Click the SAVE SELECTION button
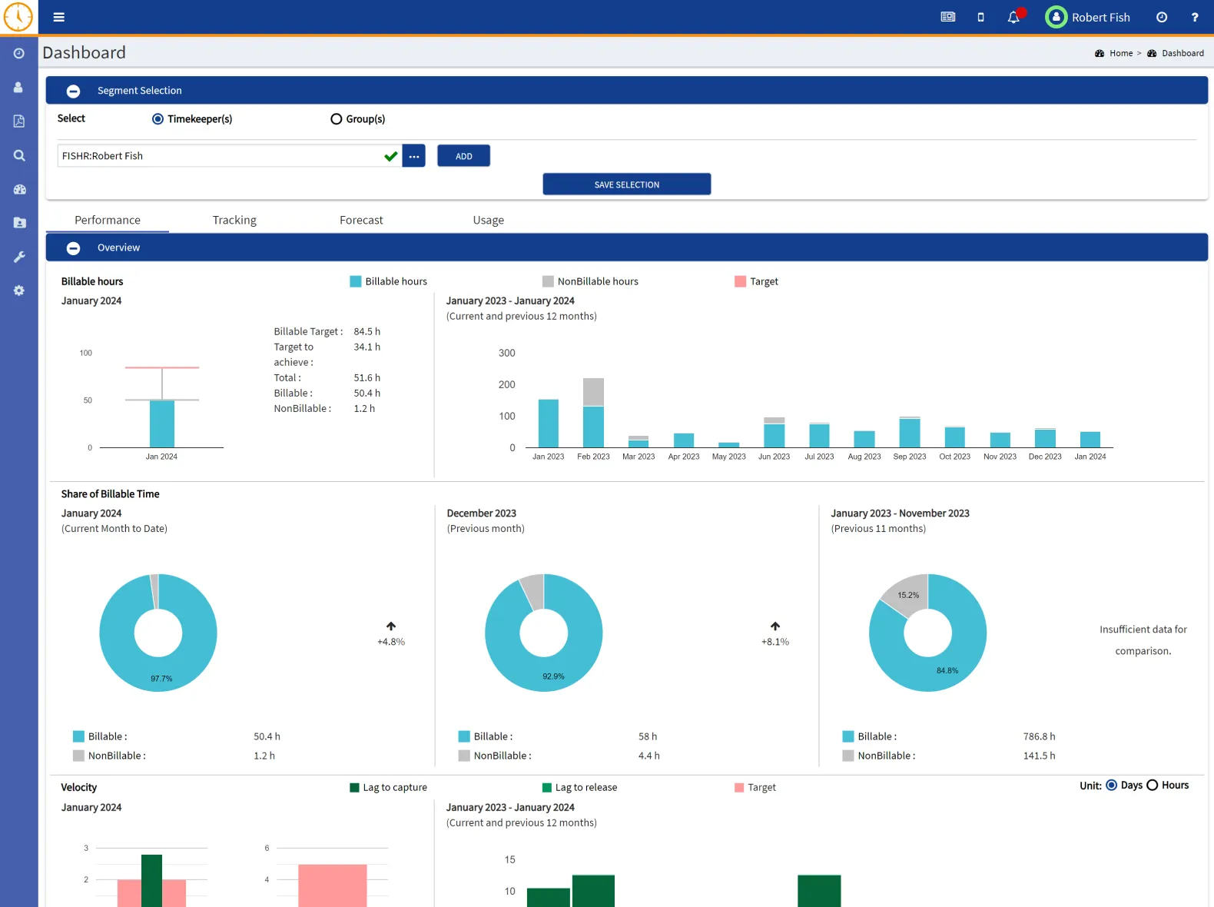Image resolution: width=1214 pixels, height=907 pixels. point(627,184)
